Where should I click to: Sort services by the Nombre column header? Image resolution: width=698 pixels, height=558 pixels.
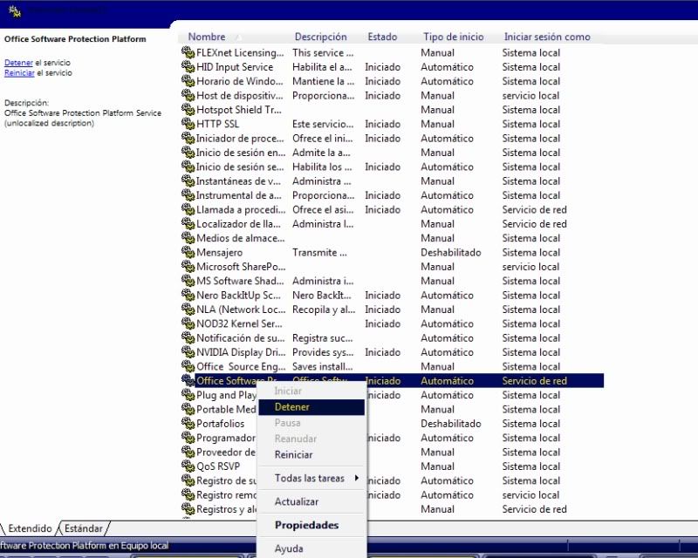tap(207, 37)
